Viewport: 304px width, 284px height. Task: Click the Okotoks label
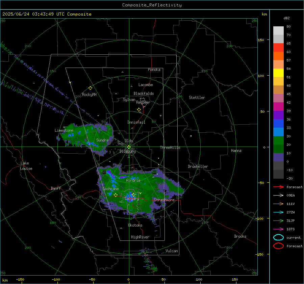coord(135,225)
